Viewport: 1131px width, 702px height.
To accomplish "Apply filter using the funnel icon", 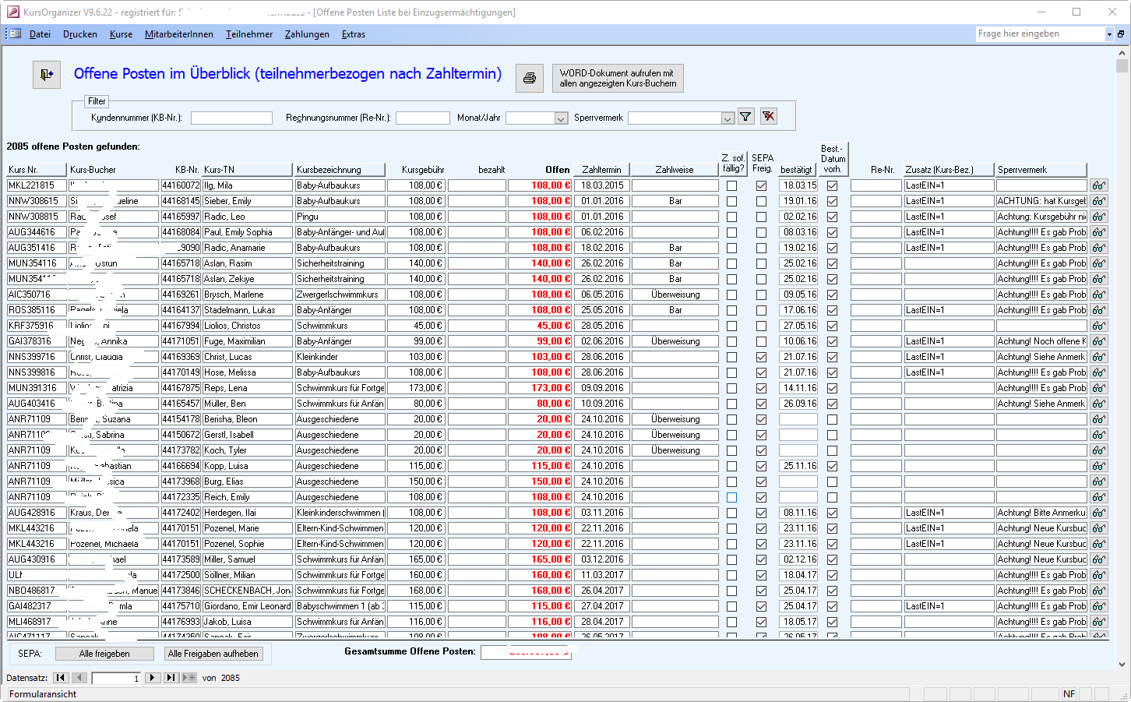I will 745,117.
